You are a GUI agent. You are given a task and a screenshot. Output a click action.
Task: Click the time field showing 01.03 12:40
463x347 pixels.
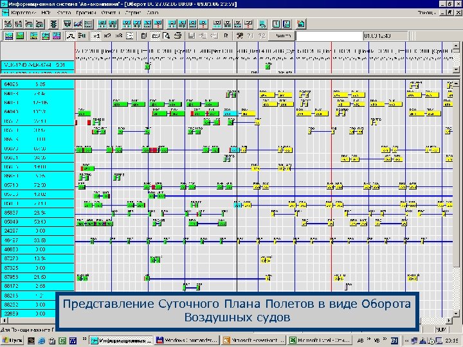point(385,36)
